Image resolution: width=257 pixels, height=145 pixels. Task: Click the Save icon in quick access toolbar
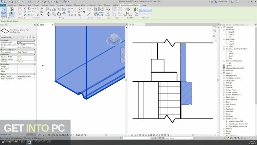coord(12,1)
